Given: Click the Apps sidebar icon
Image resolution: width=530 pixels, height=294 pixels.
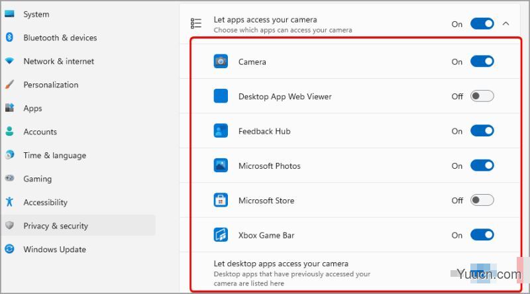Looking at the screenshot, I should point(9,108).
